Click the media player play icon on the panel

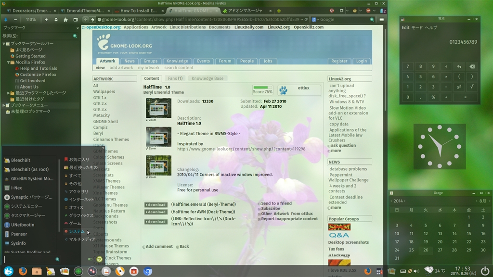point(120,271)
